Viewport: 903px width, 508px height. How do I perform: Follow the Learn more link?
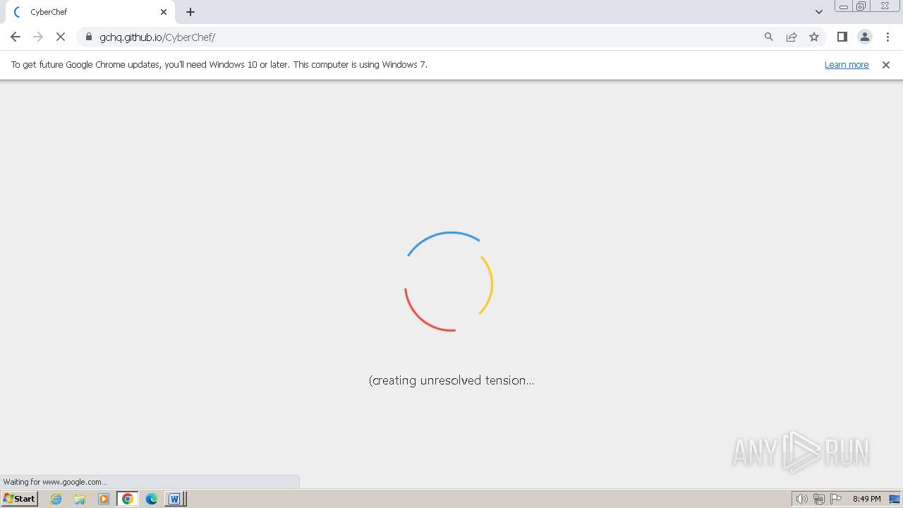(x=847, y=65)
